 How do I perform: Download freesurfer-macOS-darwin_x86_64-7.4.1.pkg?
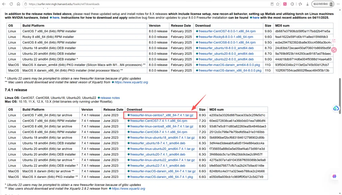tap(161, 177)
